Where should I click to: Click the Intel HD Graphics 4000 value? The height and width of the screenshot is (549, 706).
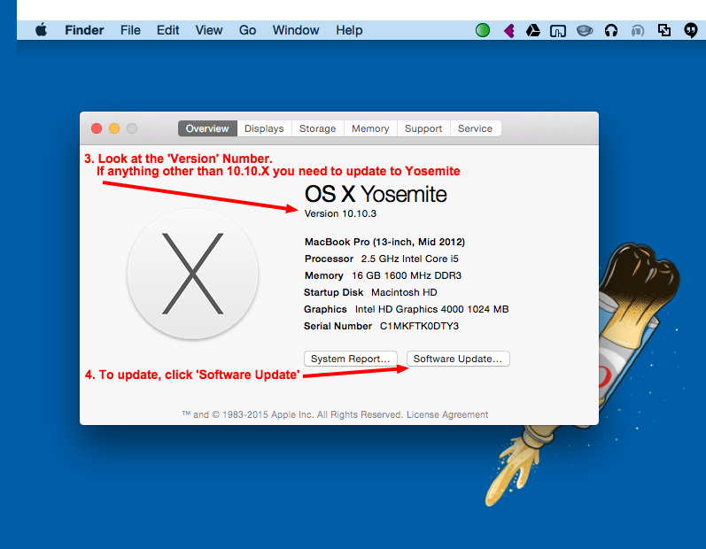point(431,309)
